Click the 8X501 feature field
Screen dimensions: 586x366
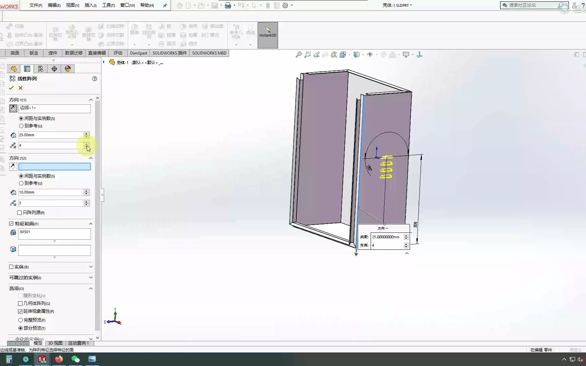(54, 234)
